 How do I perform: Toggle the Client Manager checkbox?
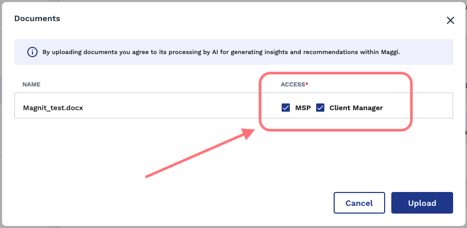point(320,108)
